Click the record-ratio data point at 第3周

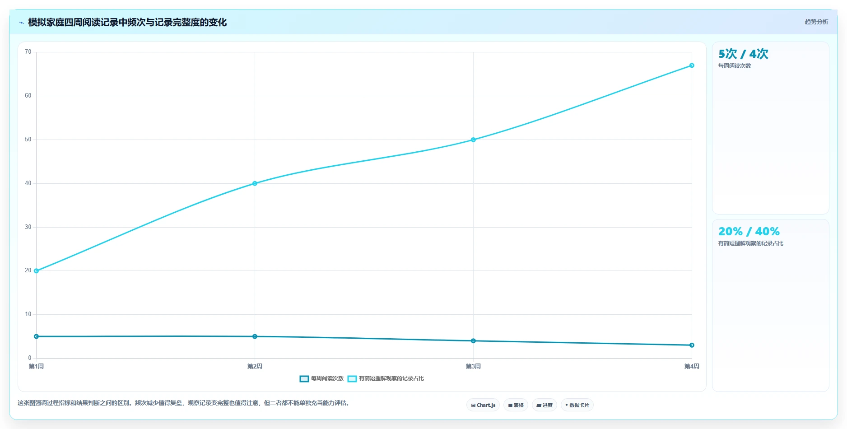pos(473,140)
